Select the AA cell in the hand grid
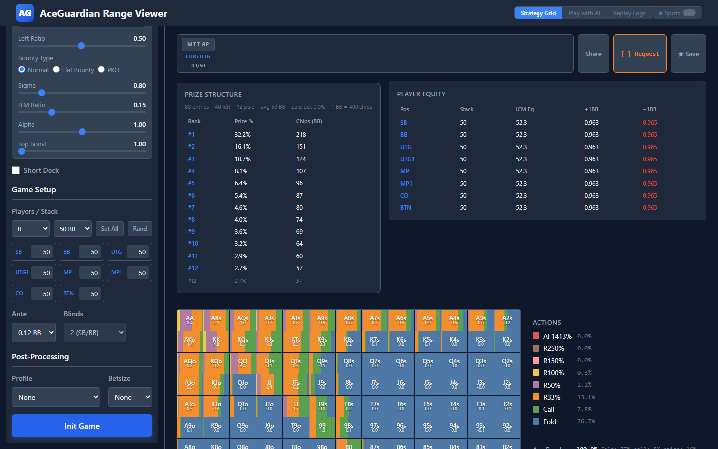The image size is (718, 449). [x=189, y=319]
